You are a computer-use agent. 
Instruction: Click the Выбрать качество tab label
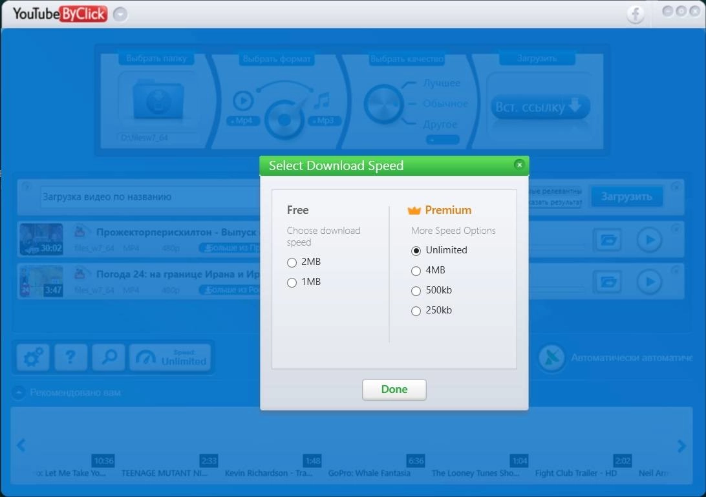click(407, 59)
